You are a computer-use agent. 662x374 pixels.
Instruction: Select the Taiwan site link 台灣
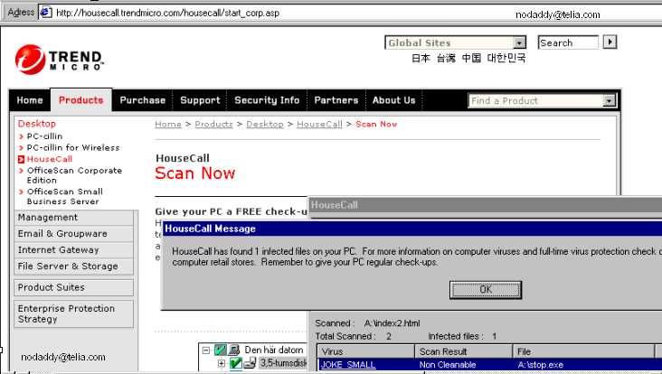(x=446, y=58)
